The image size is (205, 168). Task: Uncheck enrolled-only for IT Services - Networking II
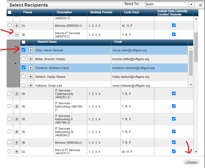174,119
